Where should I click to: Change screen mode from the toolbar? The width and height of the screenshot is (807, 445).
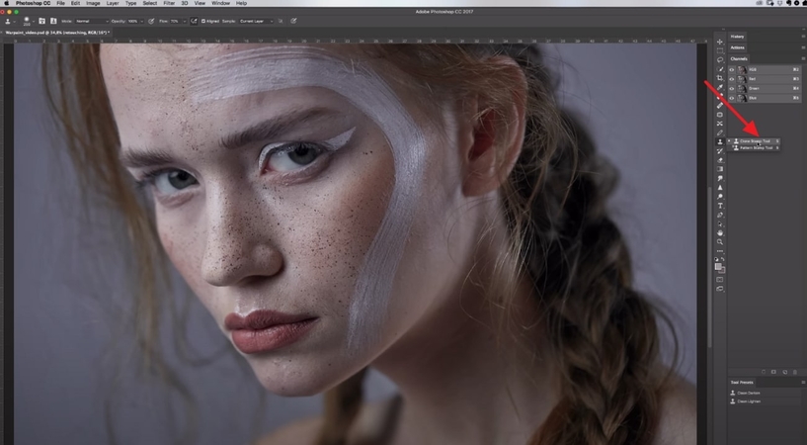pyautogui.click(x=720, y=289)
